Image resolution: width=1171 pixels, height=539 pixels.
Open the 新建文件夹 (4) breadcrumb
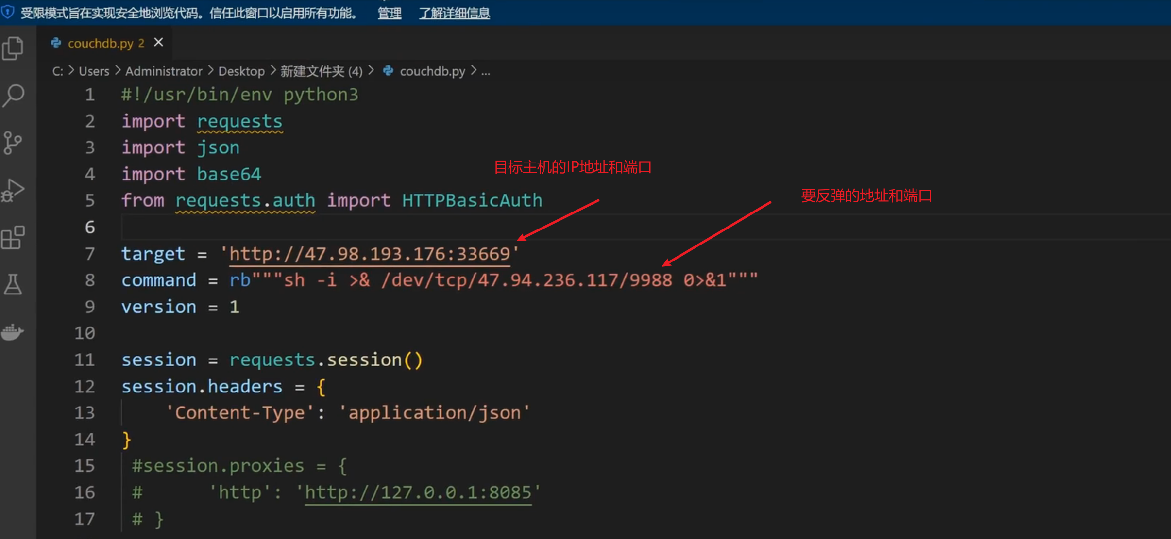321,71
